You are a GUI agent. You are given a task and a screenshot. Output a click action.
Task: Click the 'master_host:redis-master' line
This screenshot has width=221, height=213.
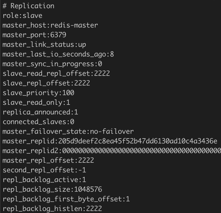click(x=50, y=25)
